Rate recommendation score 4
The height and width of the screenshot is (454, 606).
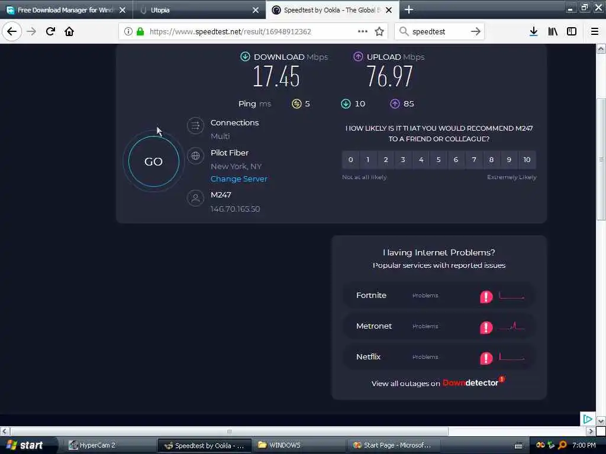[421, 160]
